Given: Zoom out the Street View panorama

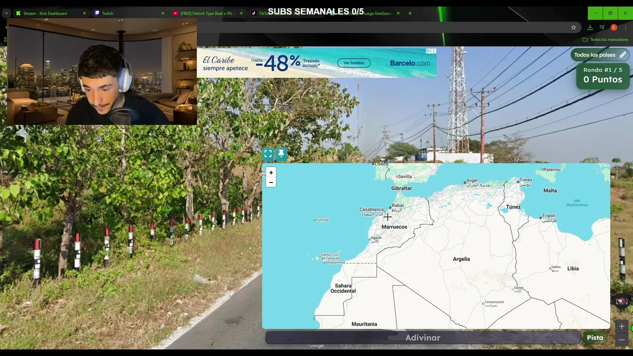Looking at the screenshot, I should [x=622, y=340].
